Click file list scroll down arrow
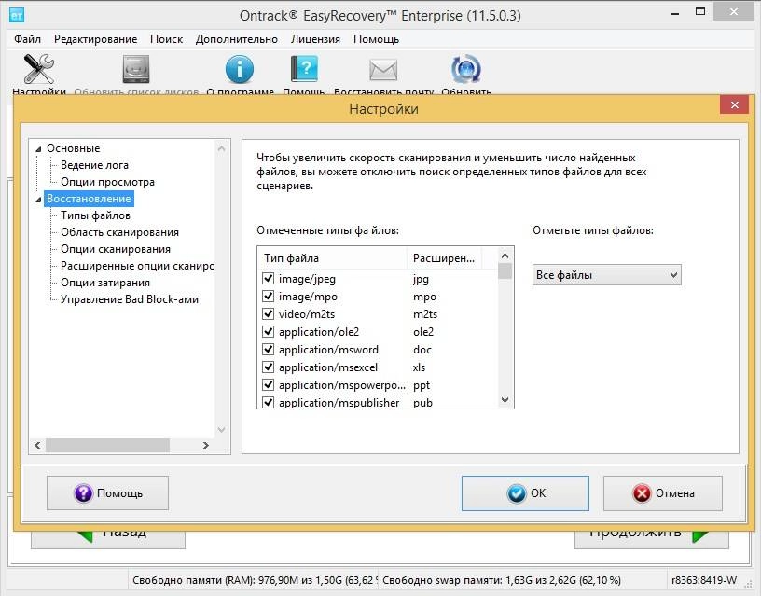Screen dimensions: 761x596 tap(505, 400)
